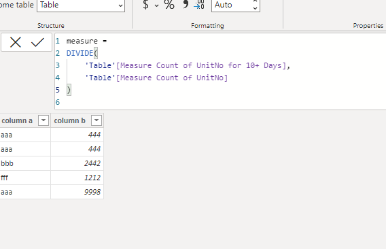This screenshot has width=386, height=249.
Task: Toggle the thousands separator comma icon
Action: pos(186,5)
